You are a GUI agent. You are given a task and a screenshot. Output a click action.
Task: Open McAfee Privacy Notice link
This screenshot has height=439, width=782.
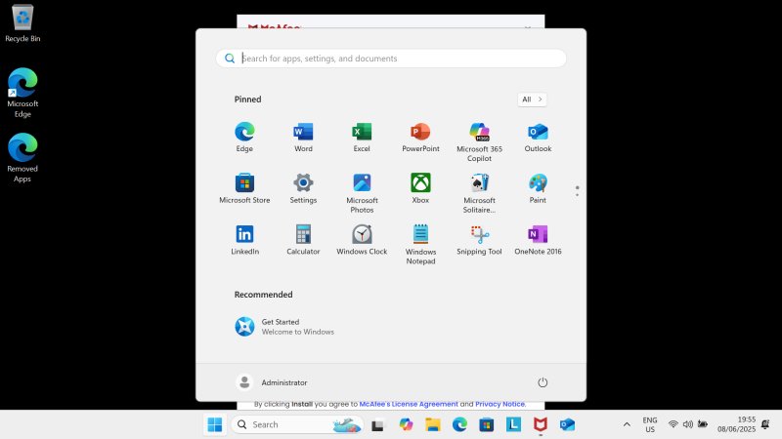[500, 404]
